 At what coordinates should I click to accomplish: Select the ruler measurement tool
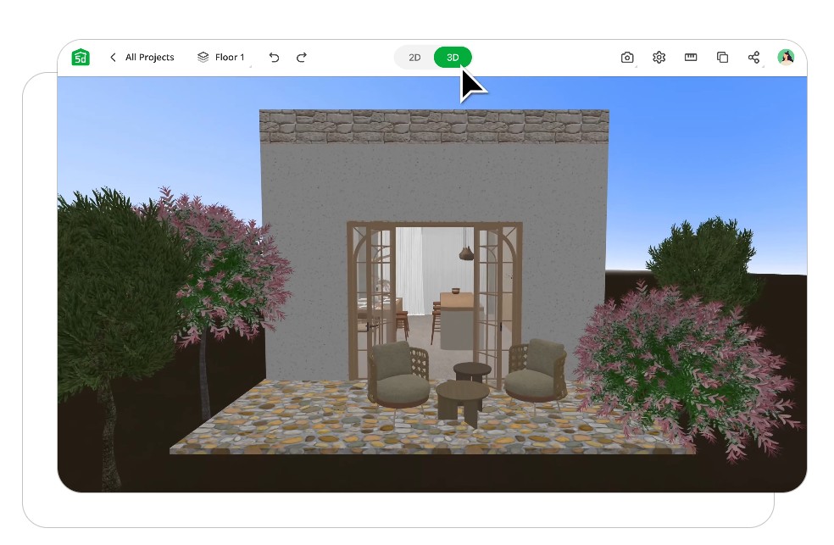coord(691,58)
